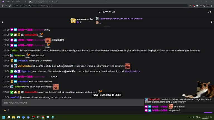
Task: Click the 'Verschenke etwas' gifting link
Action: (x=121, y=19)
